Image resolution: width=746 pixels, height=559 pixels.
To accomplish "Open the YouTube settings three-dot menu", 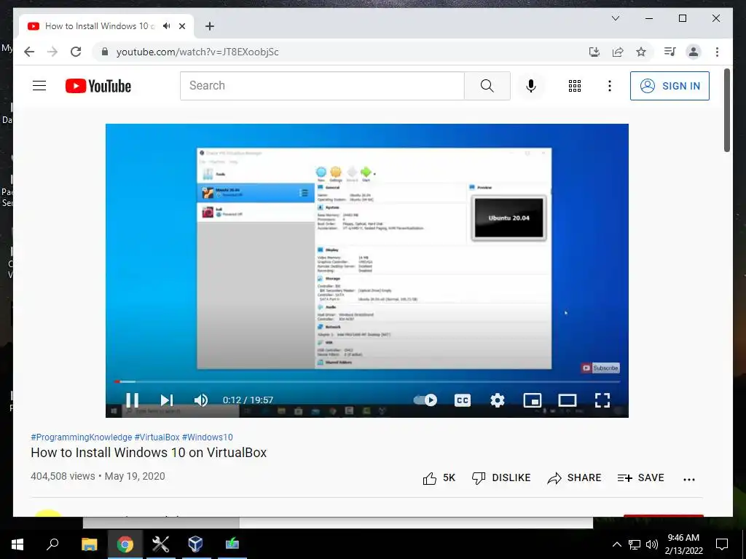I will tap(610, 86).
